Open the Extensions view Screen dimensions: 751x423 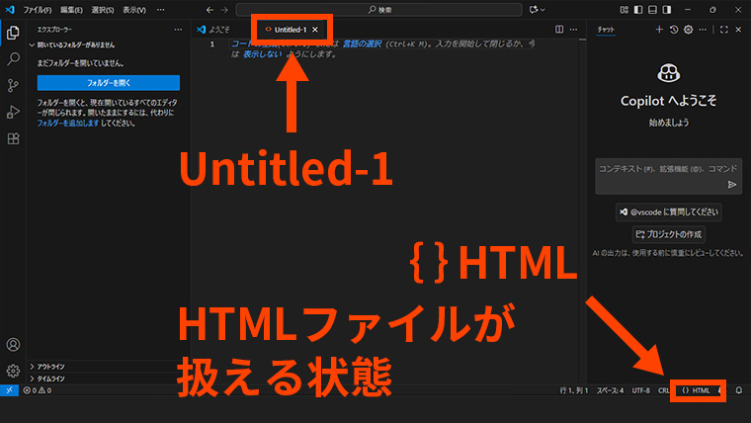click(x=13, y=139)
